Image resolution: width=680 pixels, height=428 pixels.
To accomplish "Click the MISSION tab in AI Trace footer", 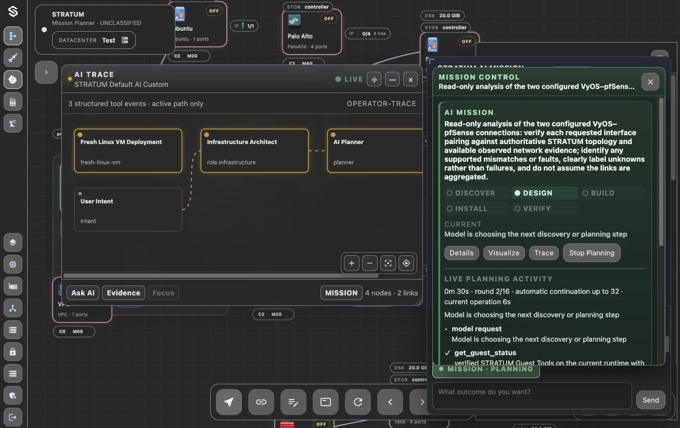I will coord(341,293).
